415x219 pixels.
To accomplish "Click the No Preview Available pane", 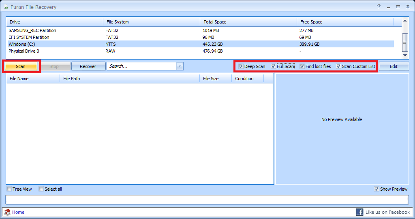I will click(x=342, y=129).
